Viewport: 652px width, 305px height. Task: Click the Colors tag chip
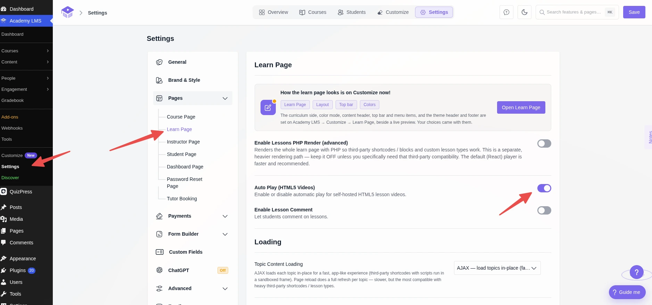click(370, 105)
